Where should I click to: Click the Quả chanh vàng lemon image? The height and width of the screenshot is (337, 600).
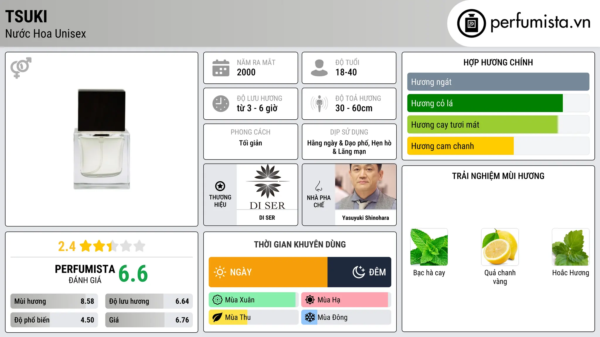(500, 247)
